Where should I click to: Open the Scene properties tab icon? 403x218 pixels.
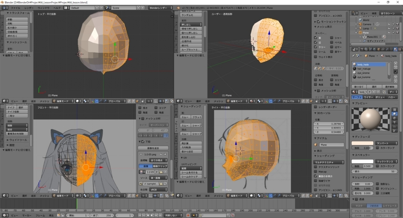(370, 49)
